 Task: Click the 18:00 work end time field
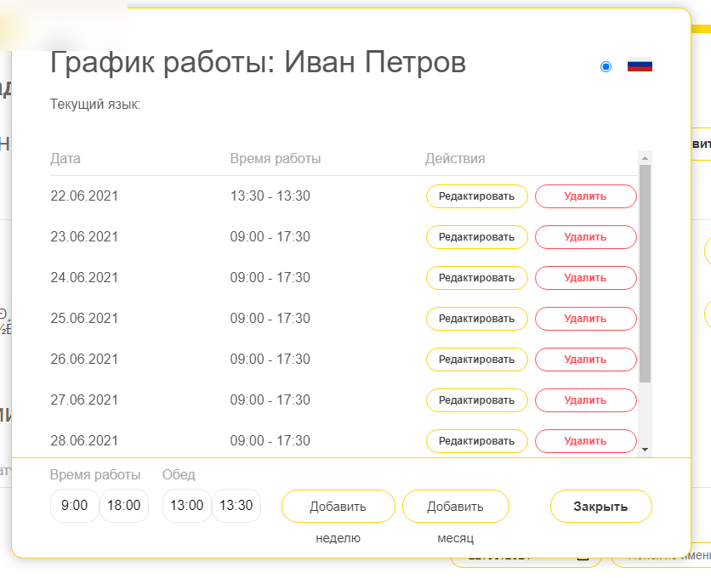pyautogui.click(x=123, y=506)
